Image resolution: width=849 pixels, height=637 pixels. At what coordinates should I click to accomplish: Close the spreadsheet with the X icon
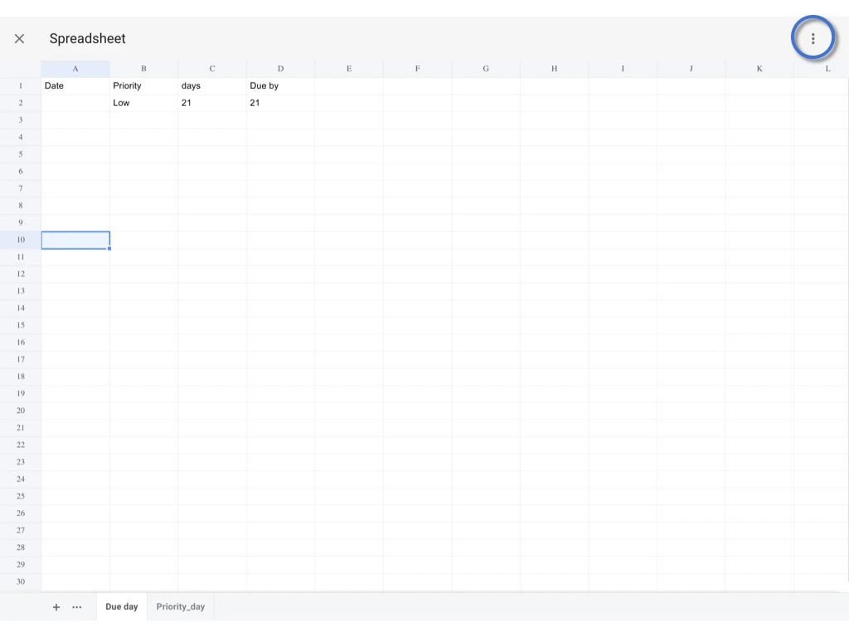[19, 38]
